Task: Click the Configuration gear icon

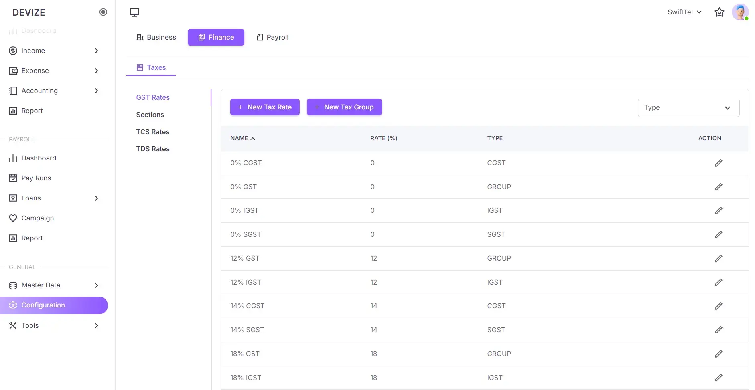Action: [13, 305]
